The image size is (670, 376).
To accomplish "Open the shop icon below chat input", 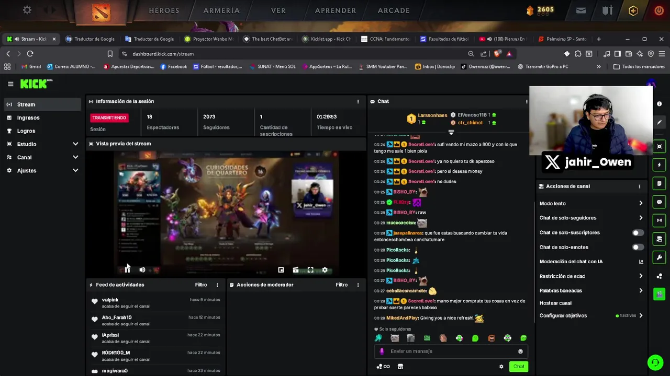I will coord(400,367).
